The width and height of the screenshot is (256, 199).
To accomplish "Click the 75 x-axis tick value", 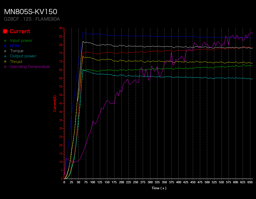I will click(86, 182).
